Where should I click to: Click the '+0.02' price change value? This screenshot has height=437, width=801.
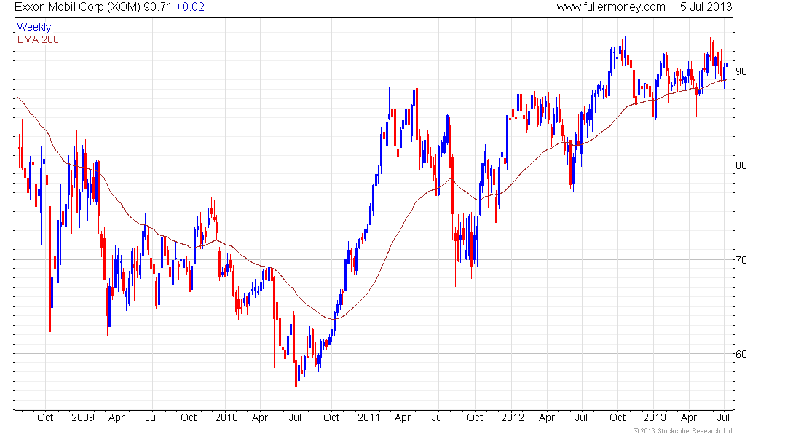click(x=190, y=7)
